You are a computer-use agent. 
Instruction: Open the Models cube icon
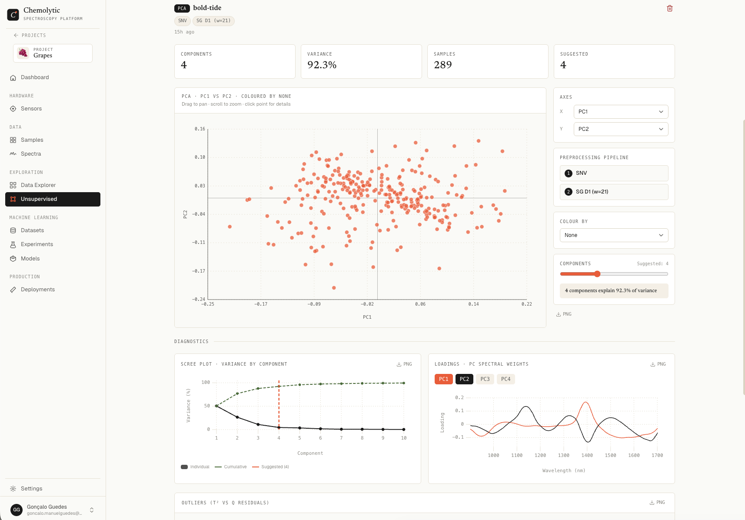13,259
